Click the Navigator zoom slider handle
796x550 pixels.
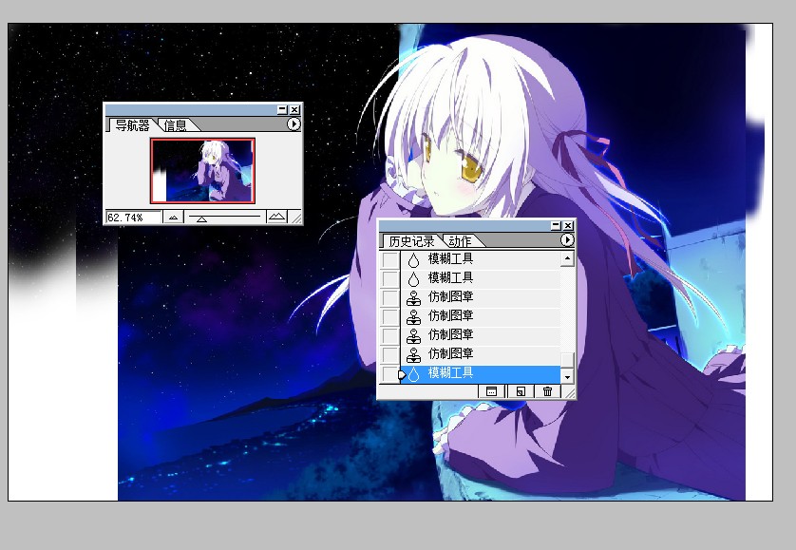[201, 219]
